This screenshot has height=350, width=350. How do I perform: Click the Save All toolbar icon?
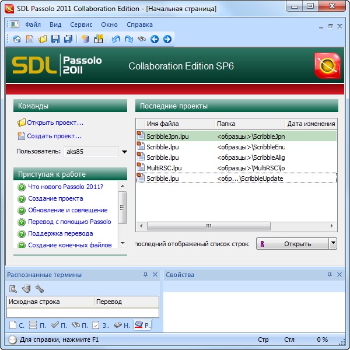[68, 39]
